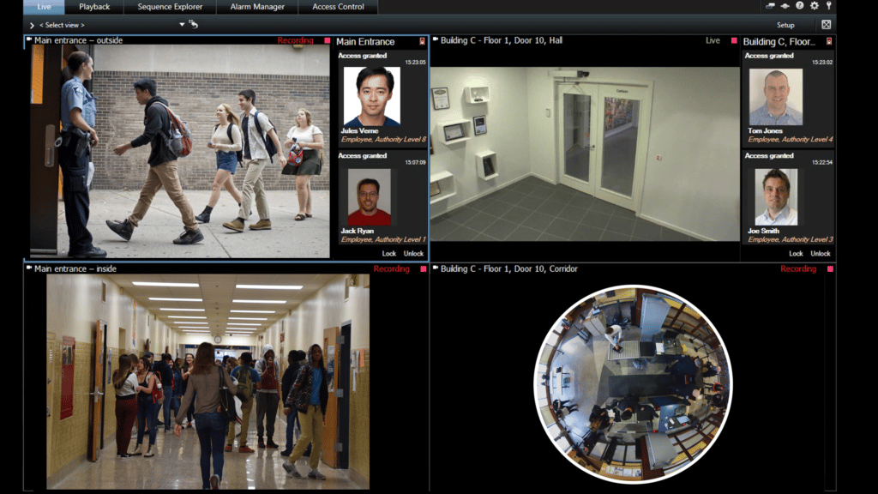The height and width of the screenshot is (494, 878).
Task: Switch to the Playback tab
Action: coord(94,7)
